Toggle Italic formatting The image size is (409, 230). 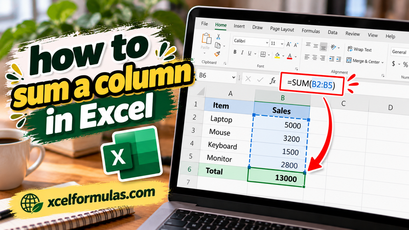tap(242, 53)
